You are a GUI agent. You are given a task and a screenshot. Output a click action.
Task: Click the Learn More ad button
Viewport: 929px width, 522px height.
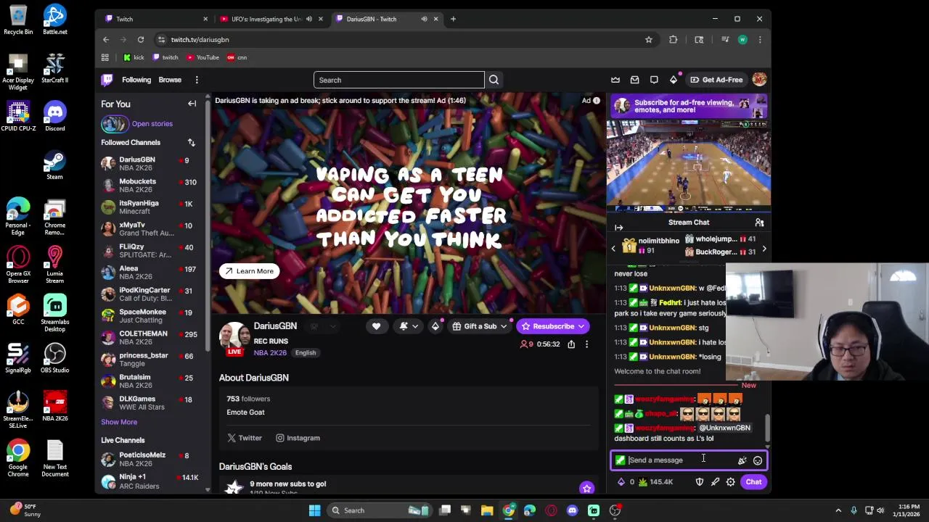(x=249, y=271)
